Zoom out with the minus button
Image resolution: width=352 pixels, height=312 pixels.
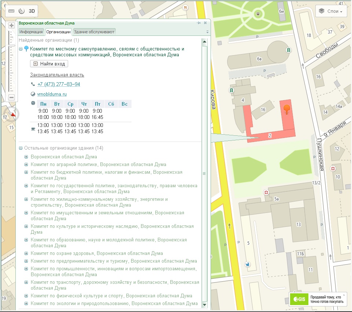point(11,97)
